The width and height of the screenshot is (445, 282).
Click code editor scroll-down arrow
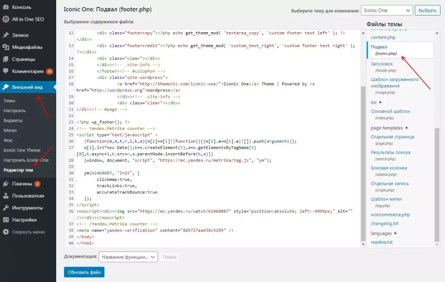[363, 244]
